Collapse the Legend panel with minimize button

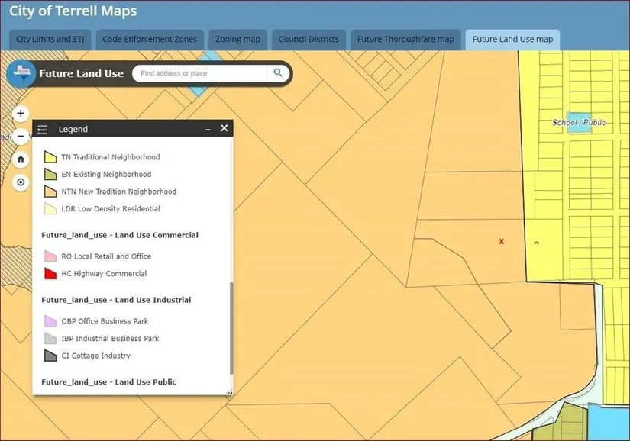[x=208, y=130]
